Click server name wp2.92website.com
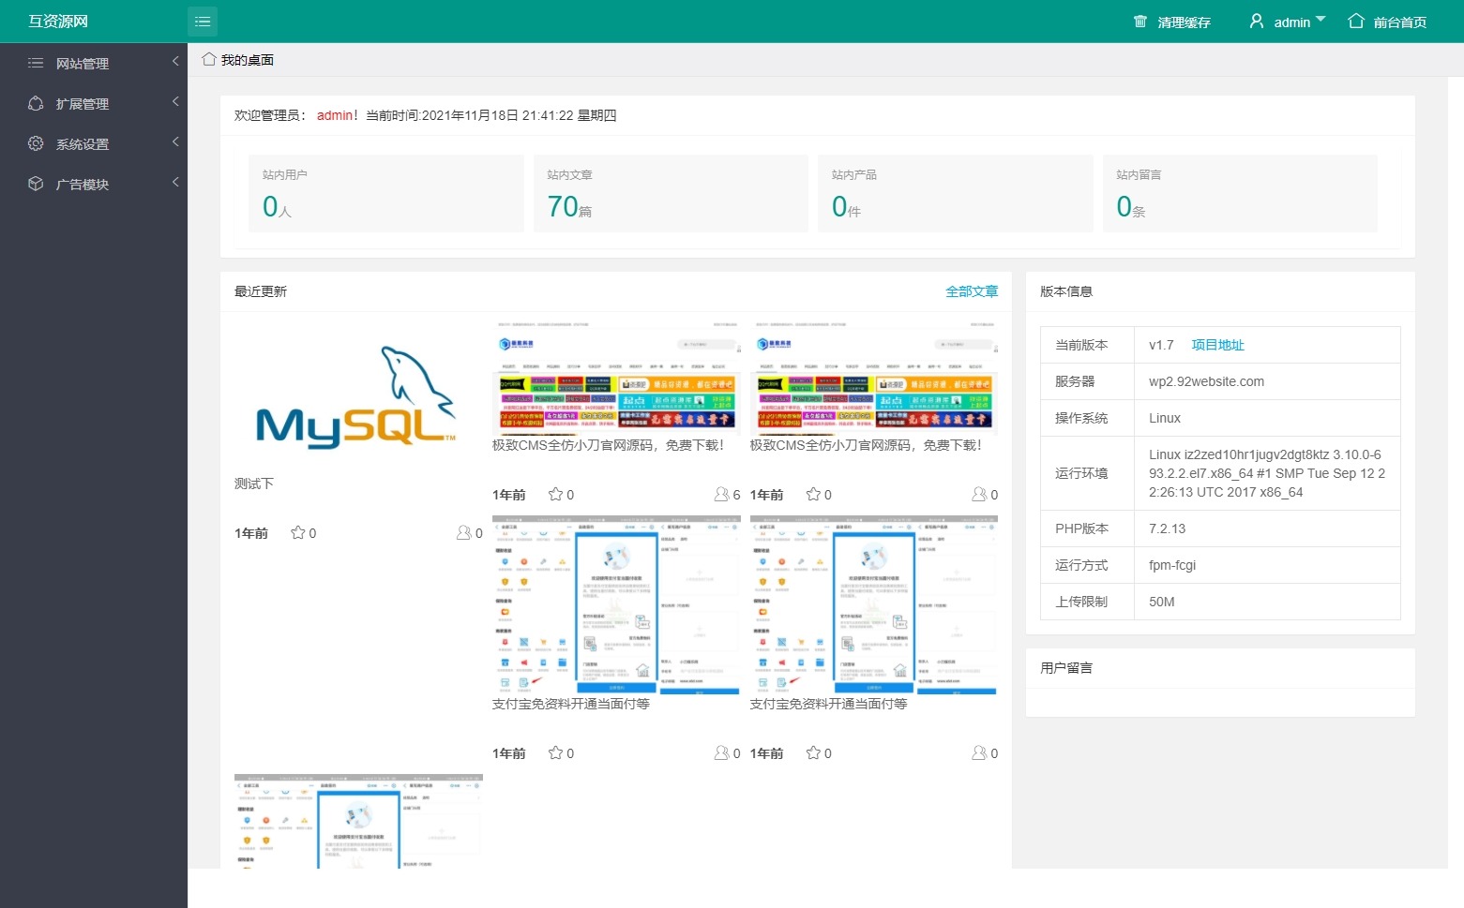Image resolution: width=1464 pixels, height=908 pixels. coord(1206,381)
